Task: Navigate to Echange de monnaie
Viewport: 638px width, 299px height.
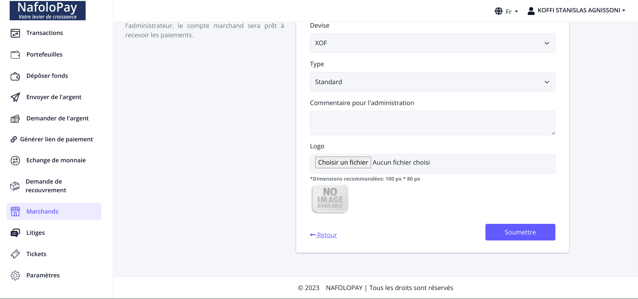Action: (56, 160)
